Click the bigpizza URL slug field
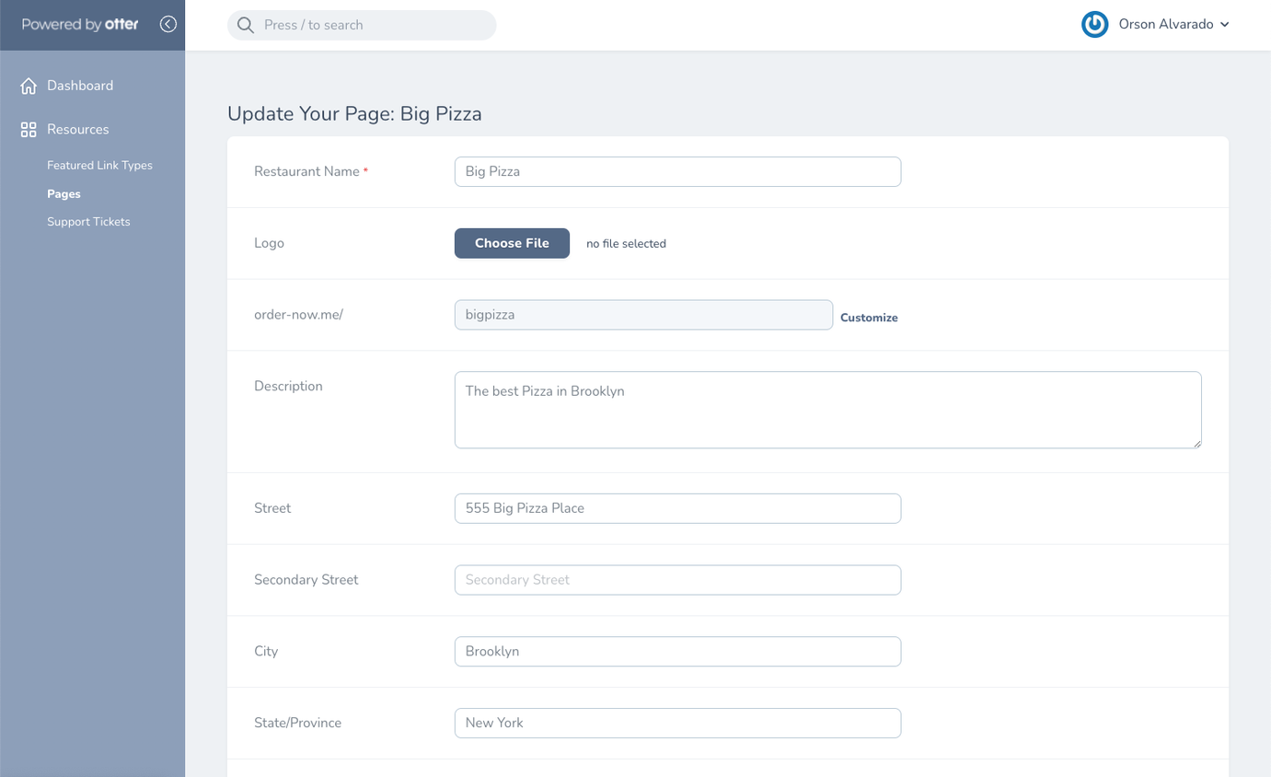1271x777 pixels. (x=643, y=315)
